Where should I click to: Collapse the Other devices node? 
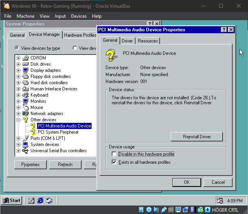18,120
